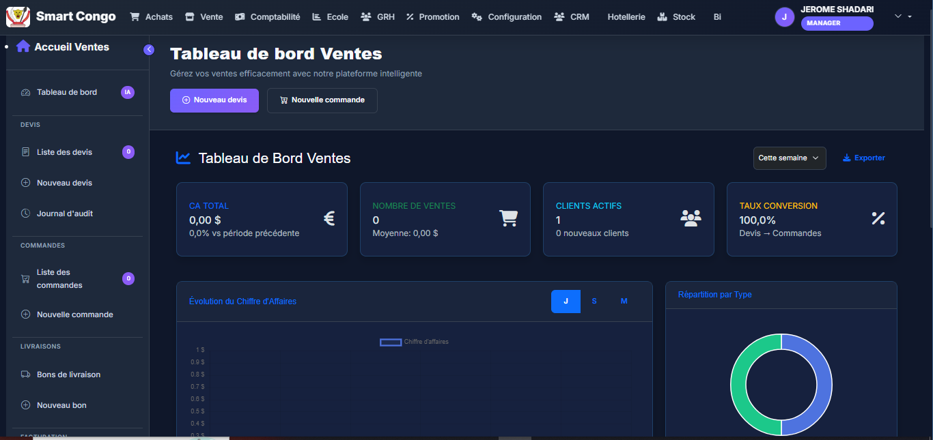The width and height of the screenshot is (933, 440).
Task: Open the Smart Congo logo emblem
Action: click(x=18, y=16)
